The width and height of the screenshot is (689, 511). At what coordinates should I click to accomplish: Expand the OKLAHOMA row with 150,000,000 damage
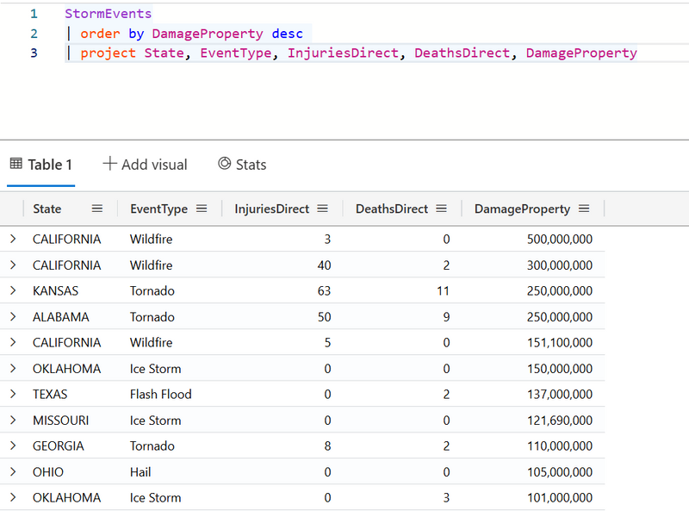13,368
